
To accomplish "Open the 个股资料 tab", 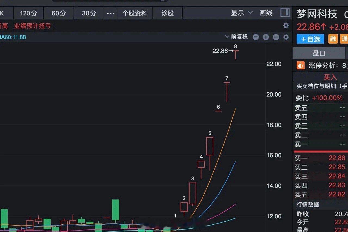I will point(135,13).
